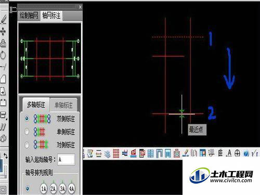Open the 多轴标注 sub-tab
The height and width of the screenshot is (195, 260).
(36, 105)
